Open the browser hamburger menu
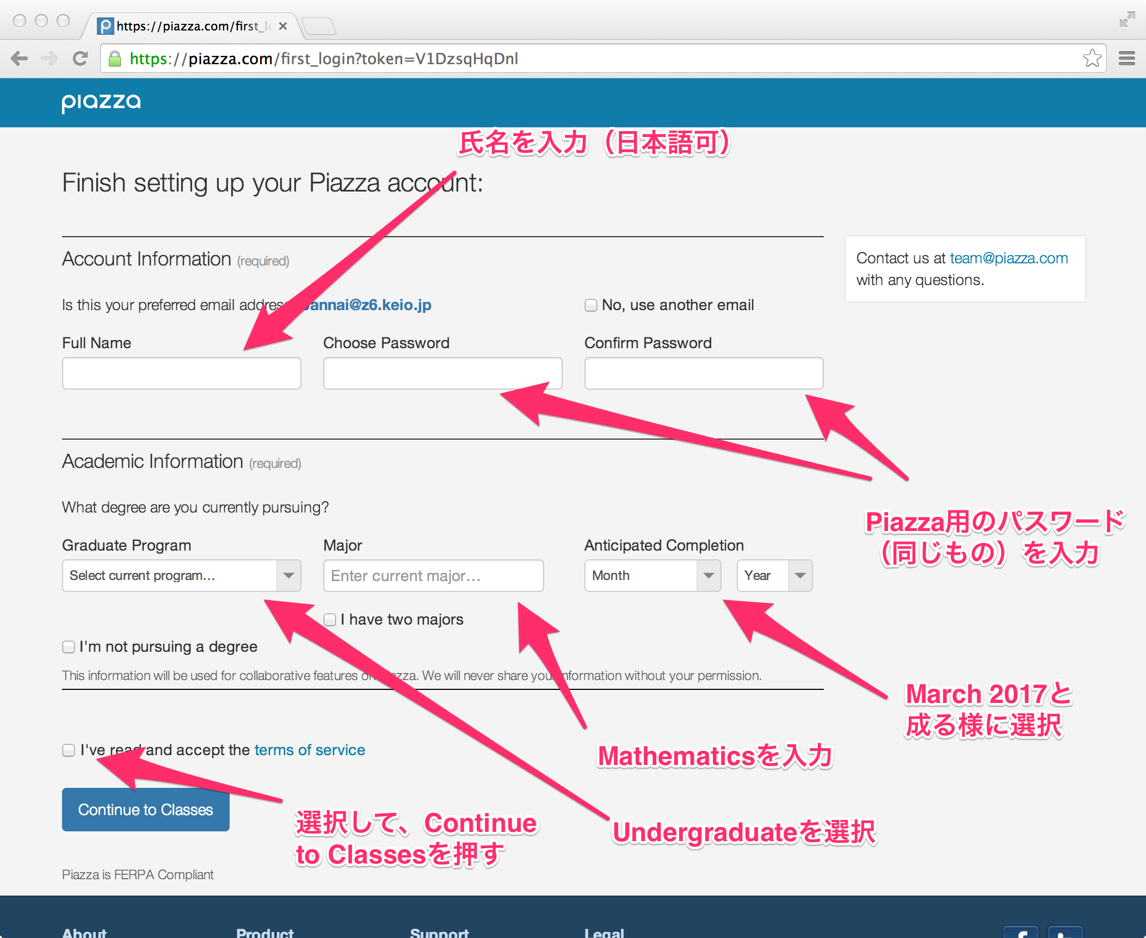The width and height of the screenshot is (1146, 938). point(1126,58)
